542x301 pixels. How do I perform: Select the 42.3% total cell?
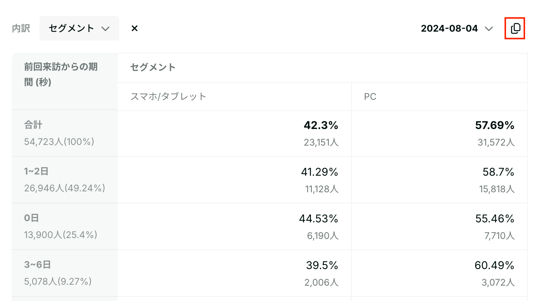(x=321, y=125)
